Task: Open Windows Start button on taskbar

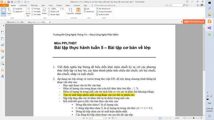Action: tap(209, 3)
